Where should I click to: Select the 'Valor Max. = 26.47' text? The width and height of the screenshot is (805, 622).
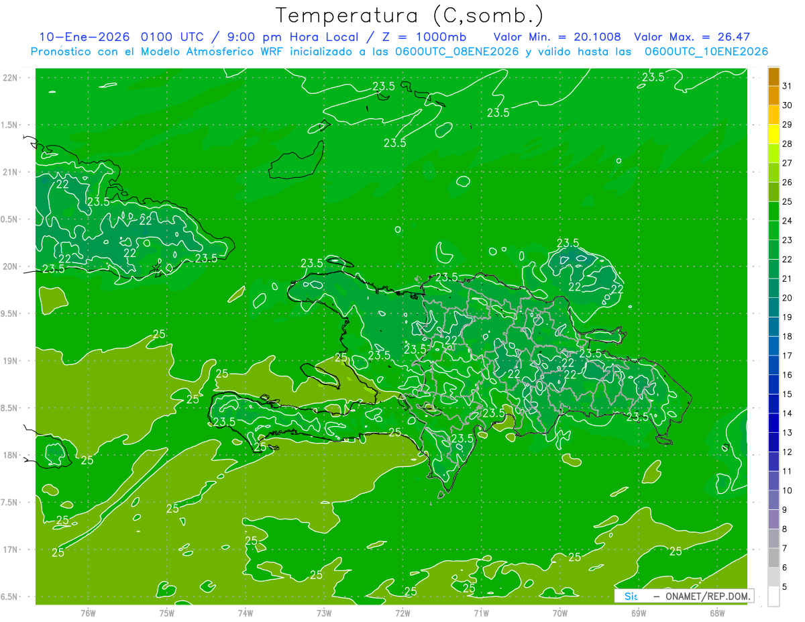pos(692,37)
